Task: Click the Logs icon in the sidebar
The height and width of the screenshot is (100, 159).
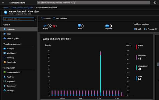Action: 5,34
